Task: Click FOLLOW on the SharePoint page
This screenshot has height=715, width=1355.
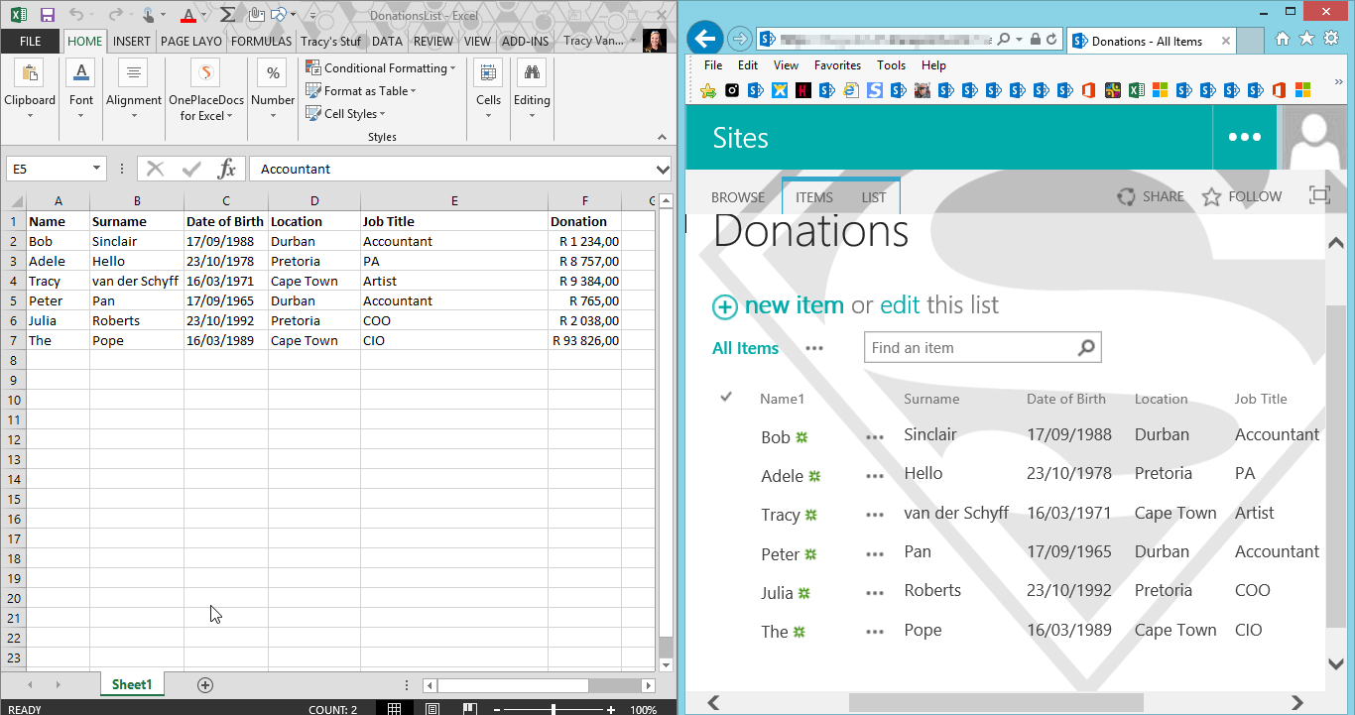Action: [1242, 196]
